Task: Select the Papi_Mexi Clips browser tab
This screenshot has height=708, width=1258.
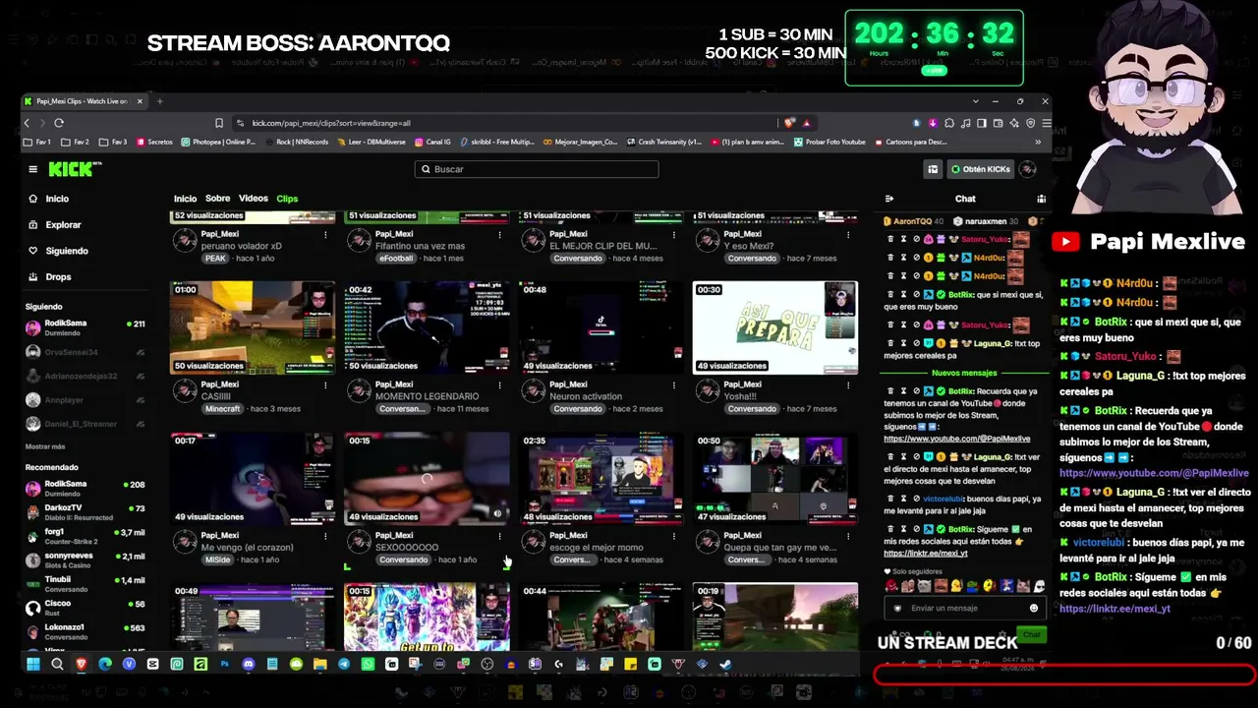Action: point(83,101)
